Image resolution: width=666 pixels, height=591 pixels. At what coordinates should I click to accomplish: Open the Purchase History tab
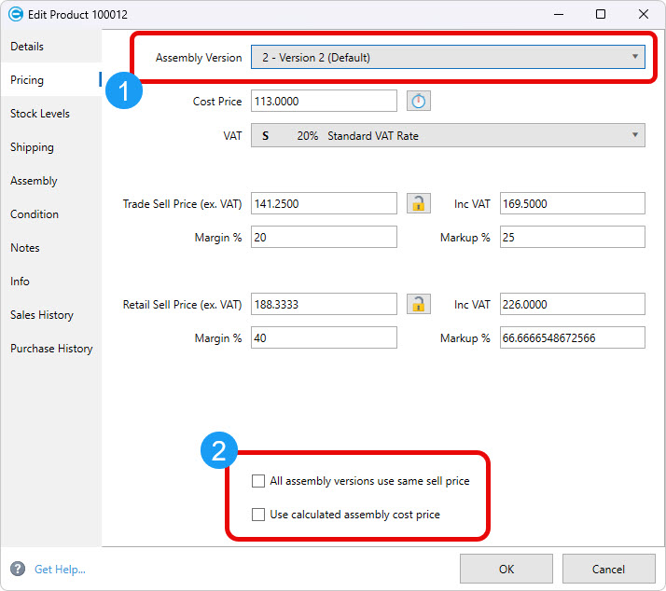[x=51, y=349]
